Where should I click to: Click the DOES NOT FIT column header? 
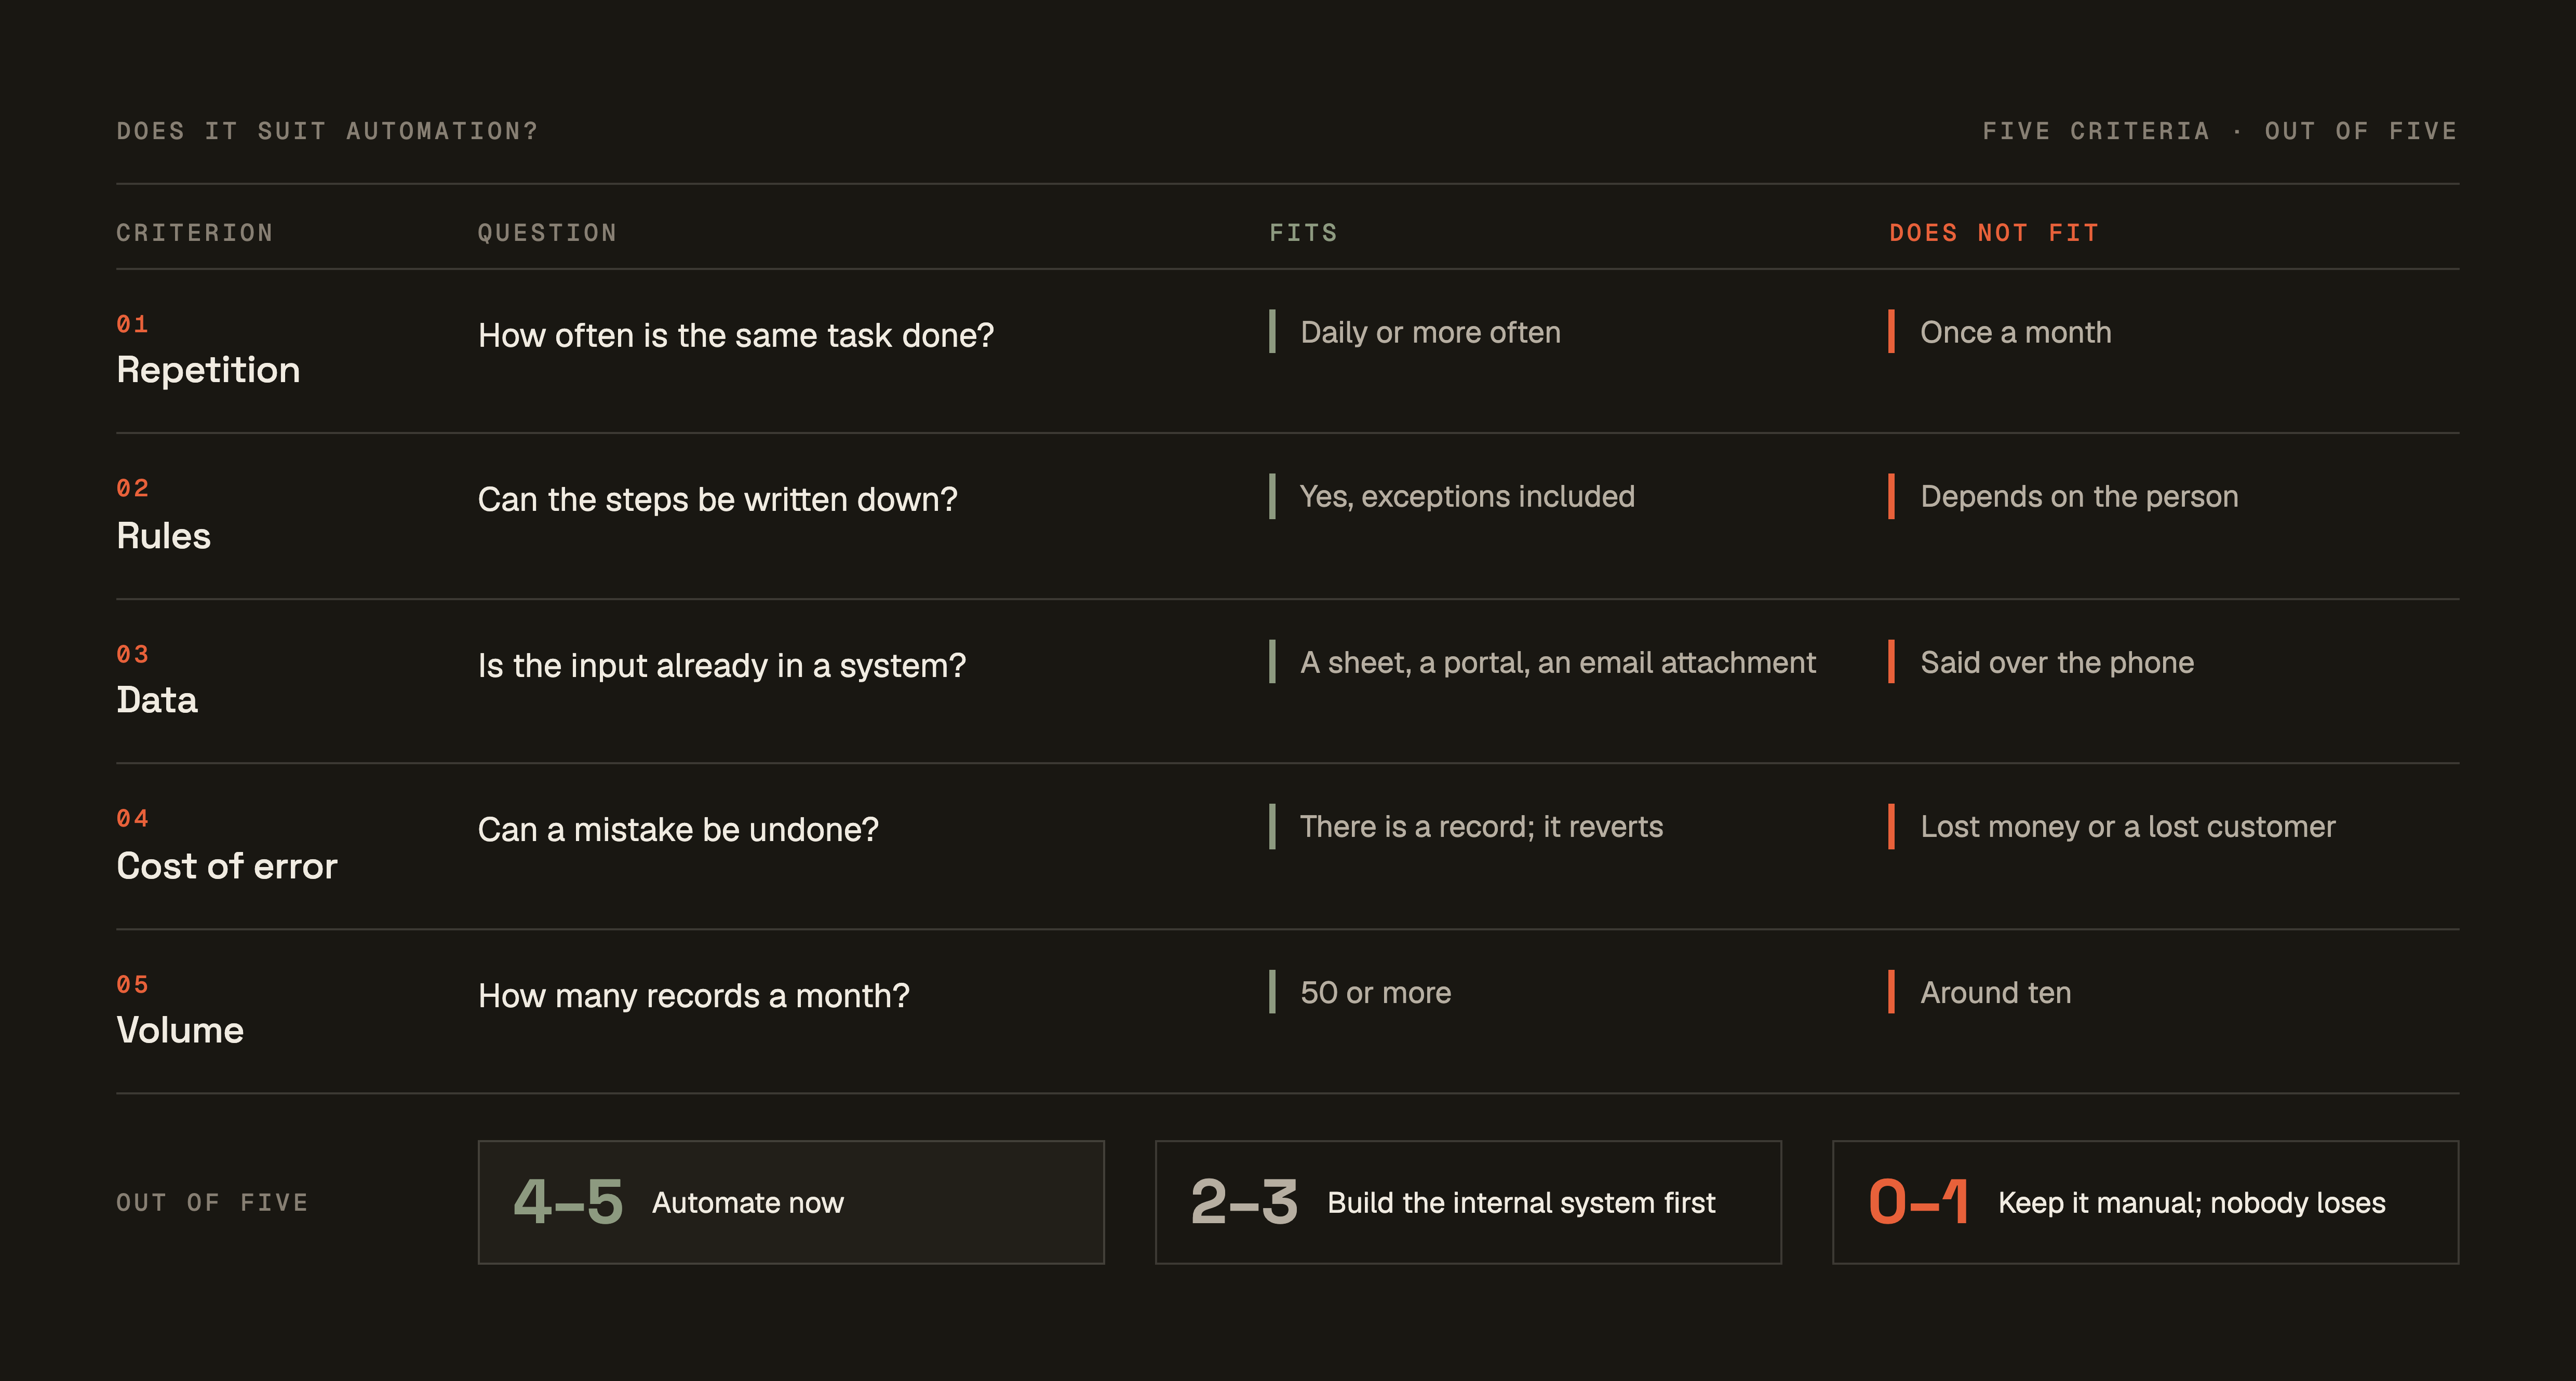(1994, 233)
